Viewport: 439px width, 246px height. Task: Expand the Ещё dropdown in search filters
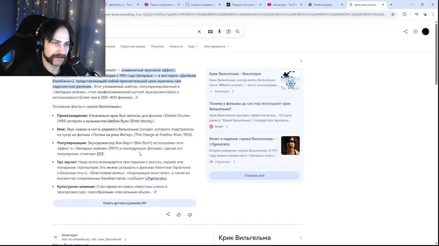193,46
